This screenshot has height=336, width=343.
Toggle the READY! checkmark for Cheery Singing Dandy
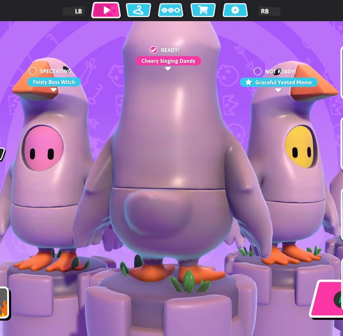[153, 50]
